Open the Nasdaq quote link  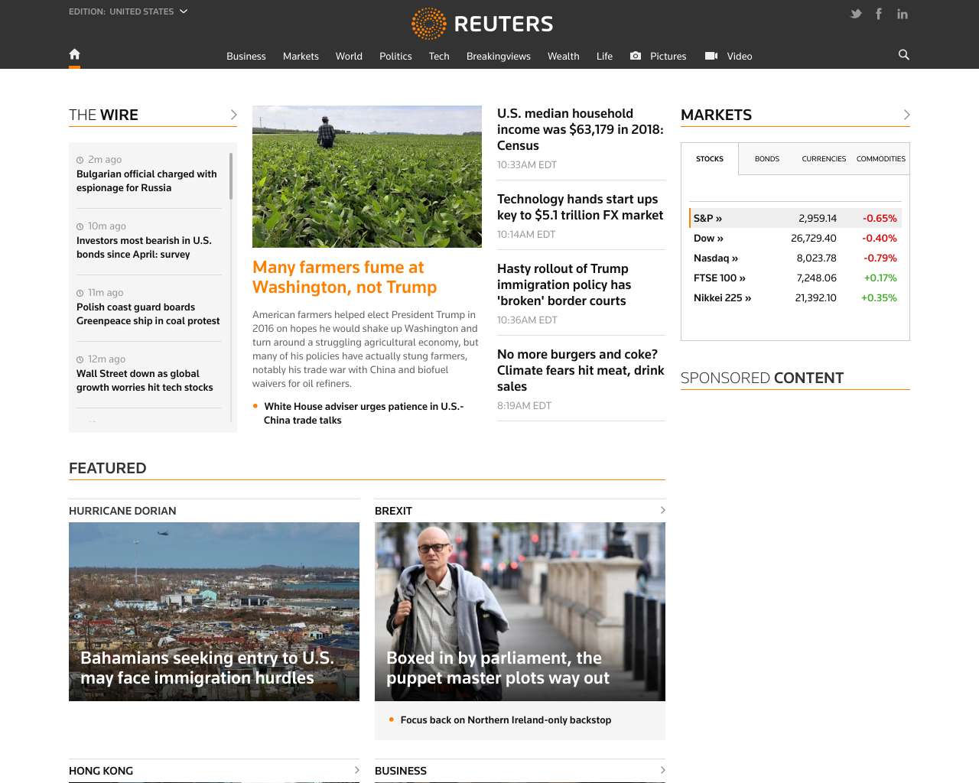tap(716, 258)
